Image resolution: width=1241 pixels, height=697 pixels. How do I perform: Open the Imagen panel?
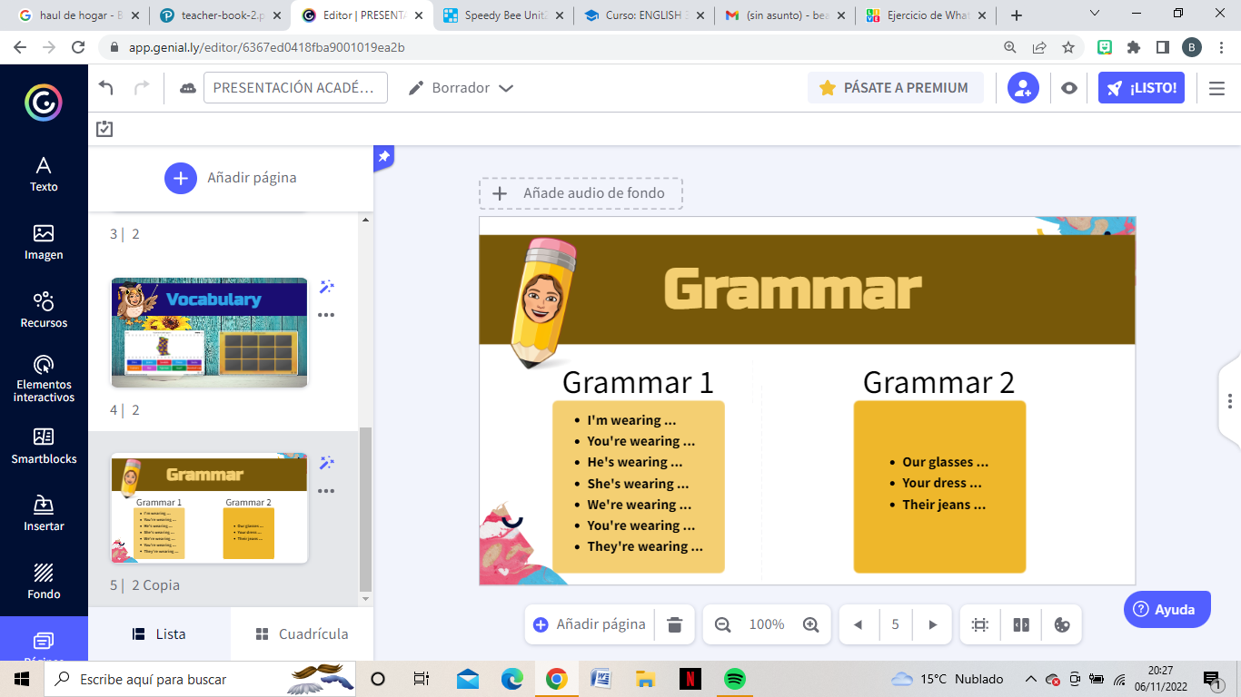pyautogui.click(x=44, y=242)
